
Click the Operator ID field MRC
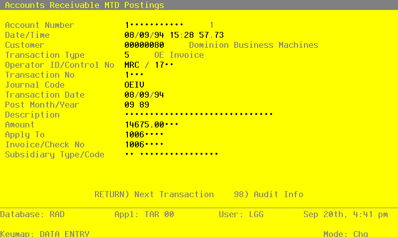(132, 65)
